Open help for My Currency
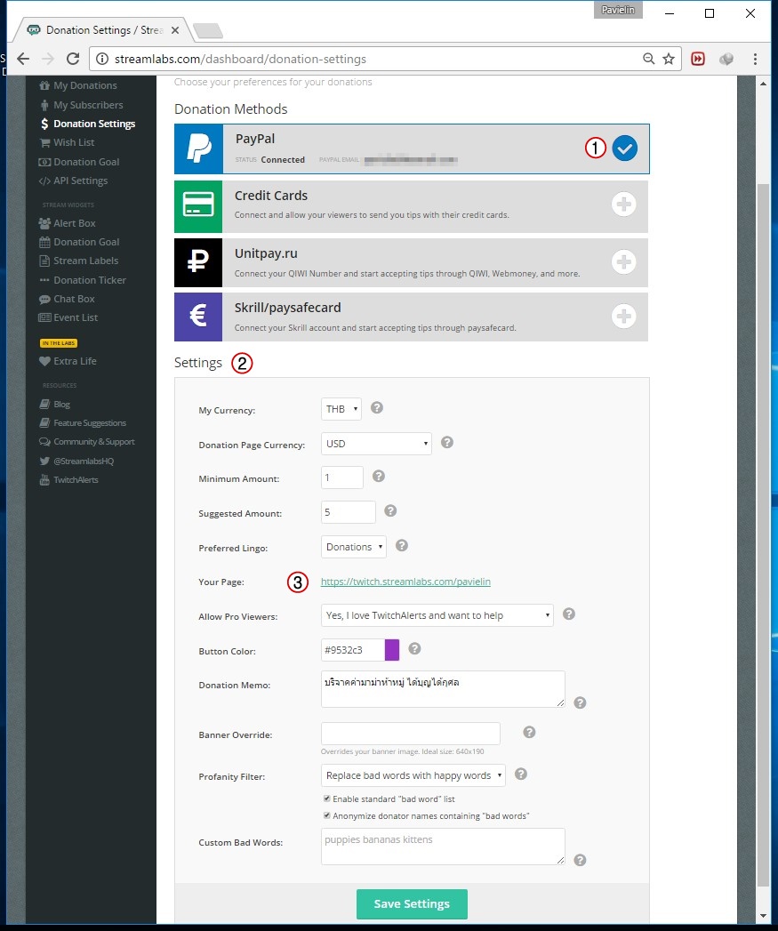The image size is (778, 931). pyautogui.click(x=376, y=408)
